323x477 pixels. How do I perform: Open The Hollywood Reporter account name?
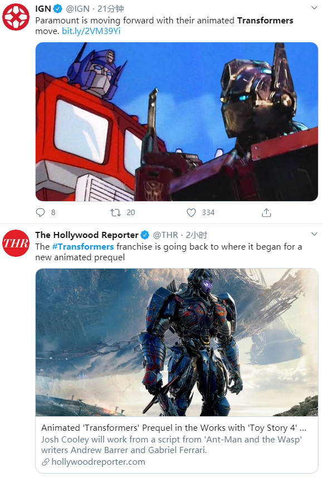click(x=87, y=235)
